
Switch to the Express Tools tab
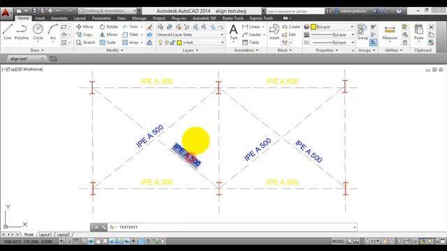click(261, 18)
